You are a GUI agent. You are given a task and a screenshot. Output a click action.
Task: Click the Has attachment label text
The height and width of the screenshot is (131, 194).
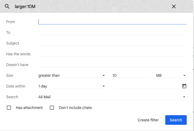(x=29, y=108)
